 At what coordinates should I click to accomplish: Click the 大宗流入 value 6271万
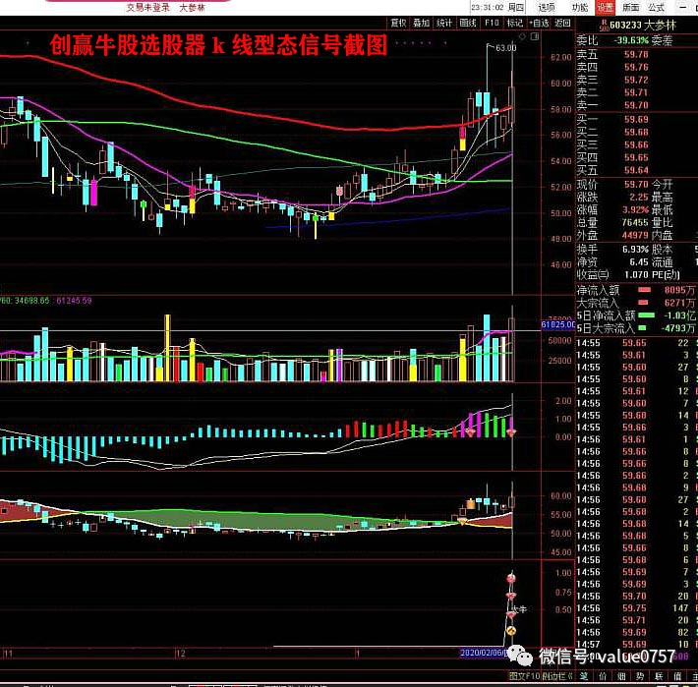pyautogui.click(x=679, y=303)
